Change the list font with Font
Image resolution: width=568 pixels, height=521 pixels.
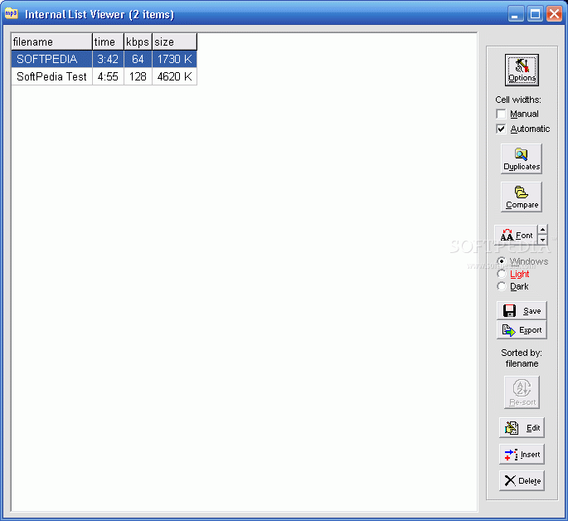click(x=517, y=235)
